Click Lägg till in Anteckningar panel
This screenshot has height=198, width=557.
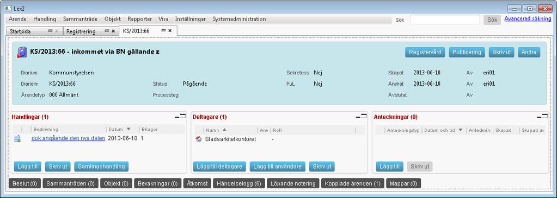[390, 166]
